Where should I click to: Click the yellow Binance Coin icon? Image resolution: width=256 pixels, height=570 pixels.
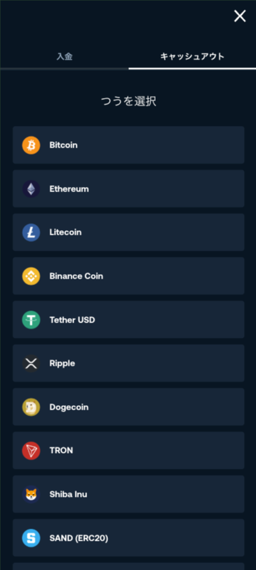31,276
